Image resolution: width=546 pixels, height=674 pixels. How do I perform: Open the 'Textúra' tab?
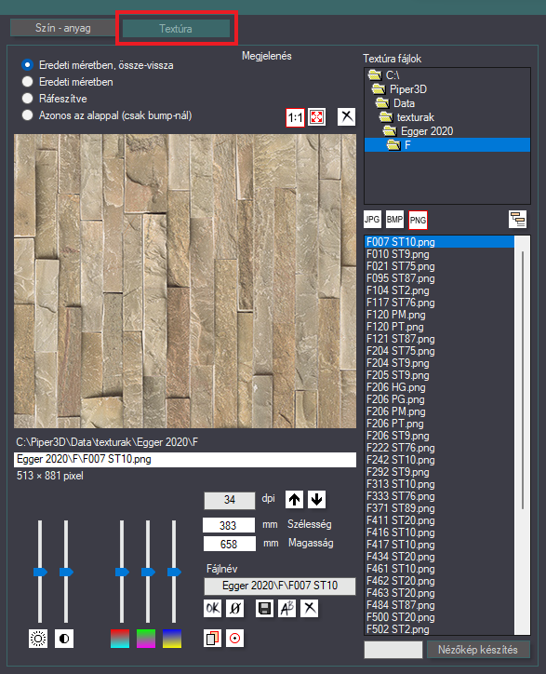[x=176, y=28]
